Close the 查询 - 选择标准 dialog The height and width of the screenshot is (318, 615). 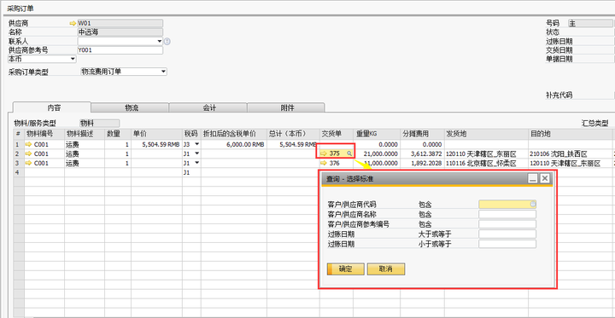[x=544, y=178]
